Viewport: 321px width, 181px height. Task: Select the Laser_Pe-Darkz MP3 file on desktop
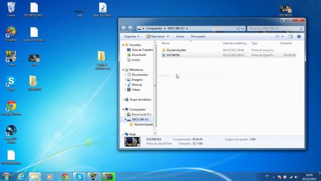pos(102,10)
